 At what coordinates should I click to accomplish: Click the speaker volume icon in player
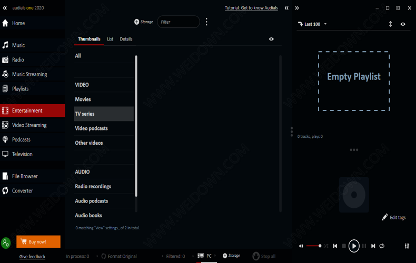point(301,246)
